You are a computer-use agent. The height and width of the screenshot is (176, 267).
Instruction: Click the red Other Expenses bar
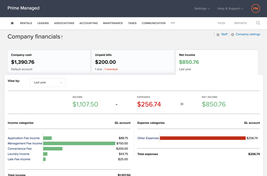pos(203,138)
